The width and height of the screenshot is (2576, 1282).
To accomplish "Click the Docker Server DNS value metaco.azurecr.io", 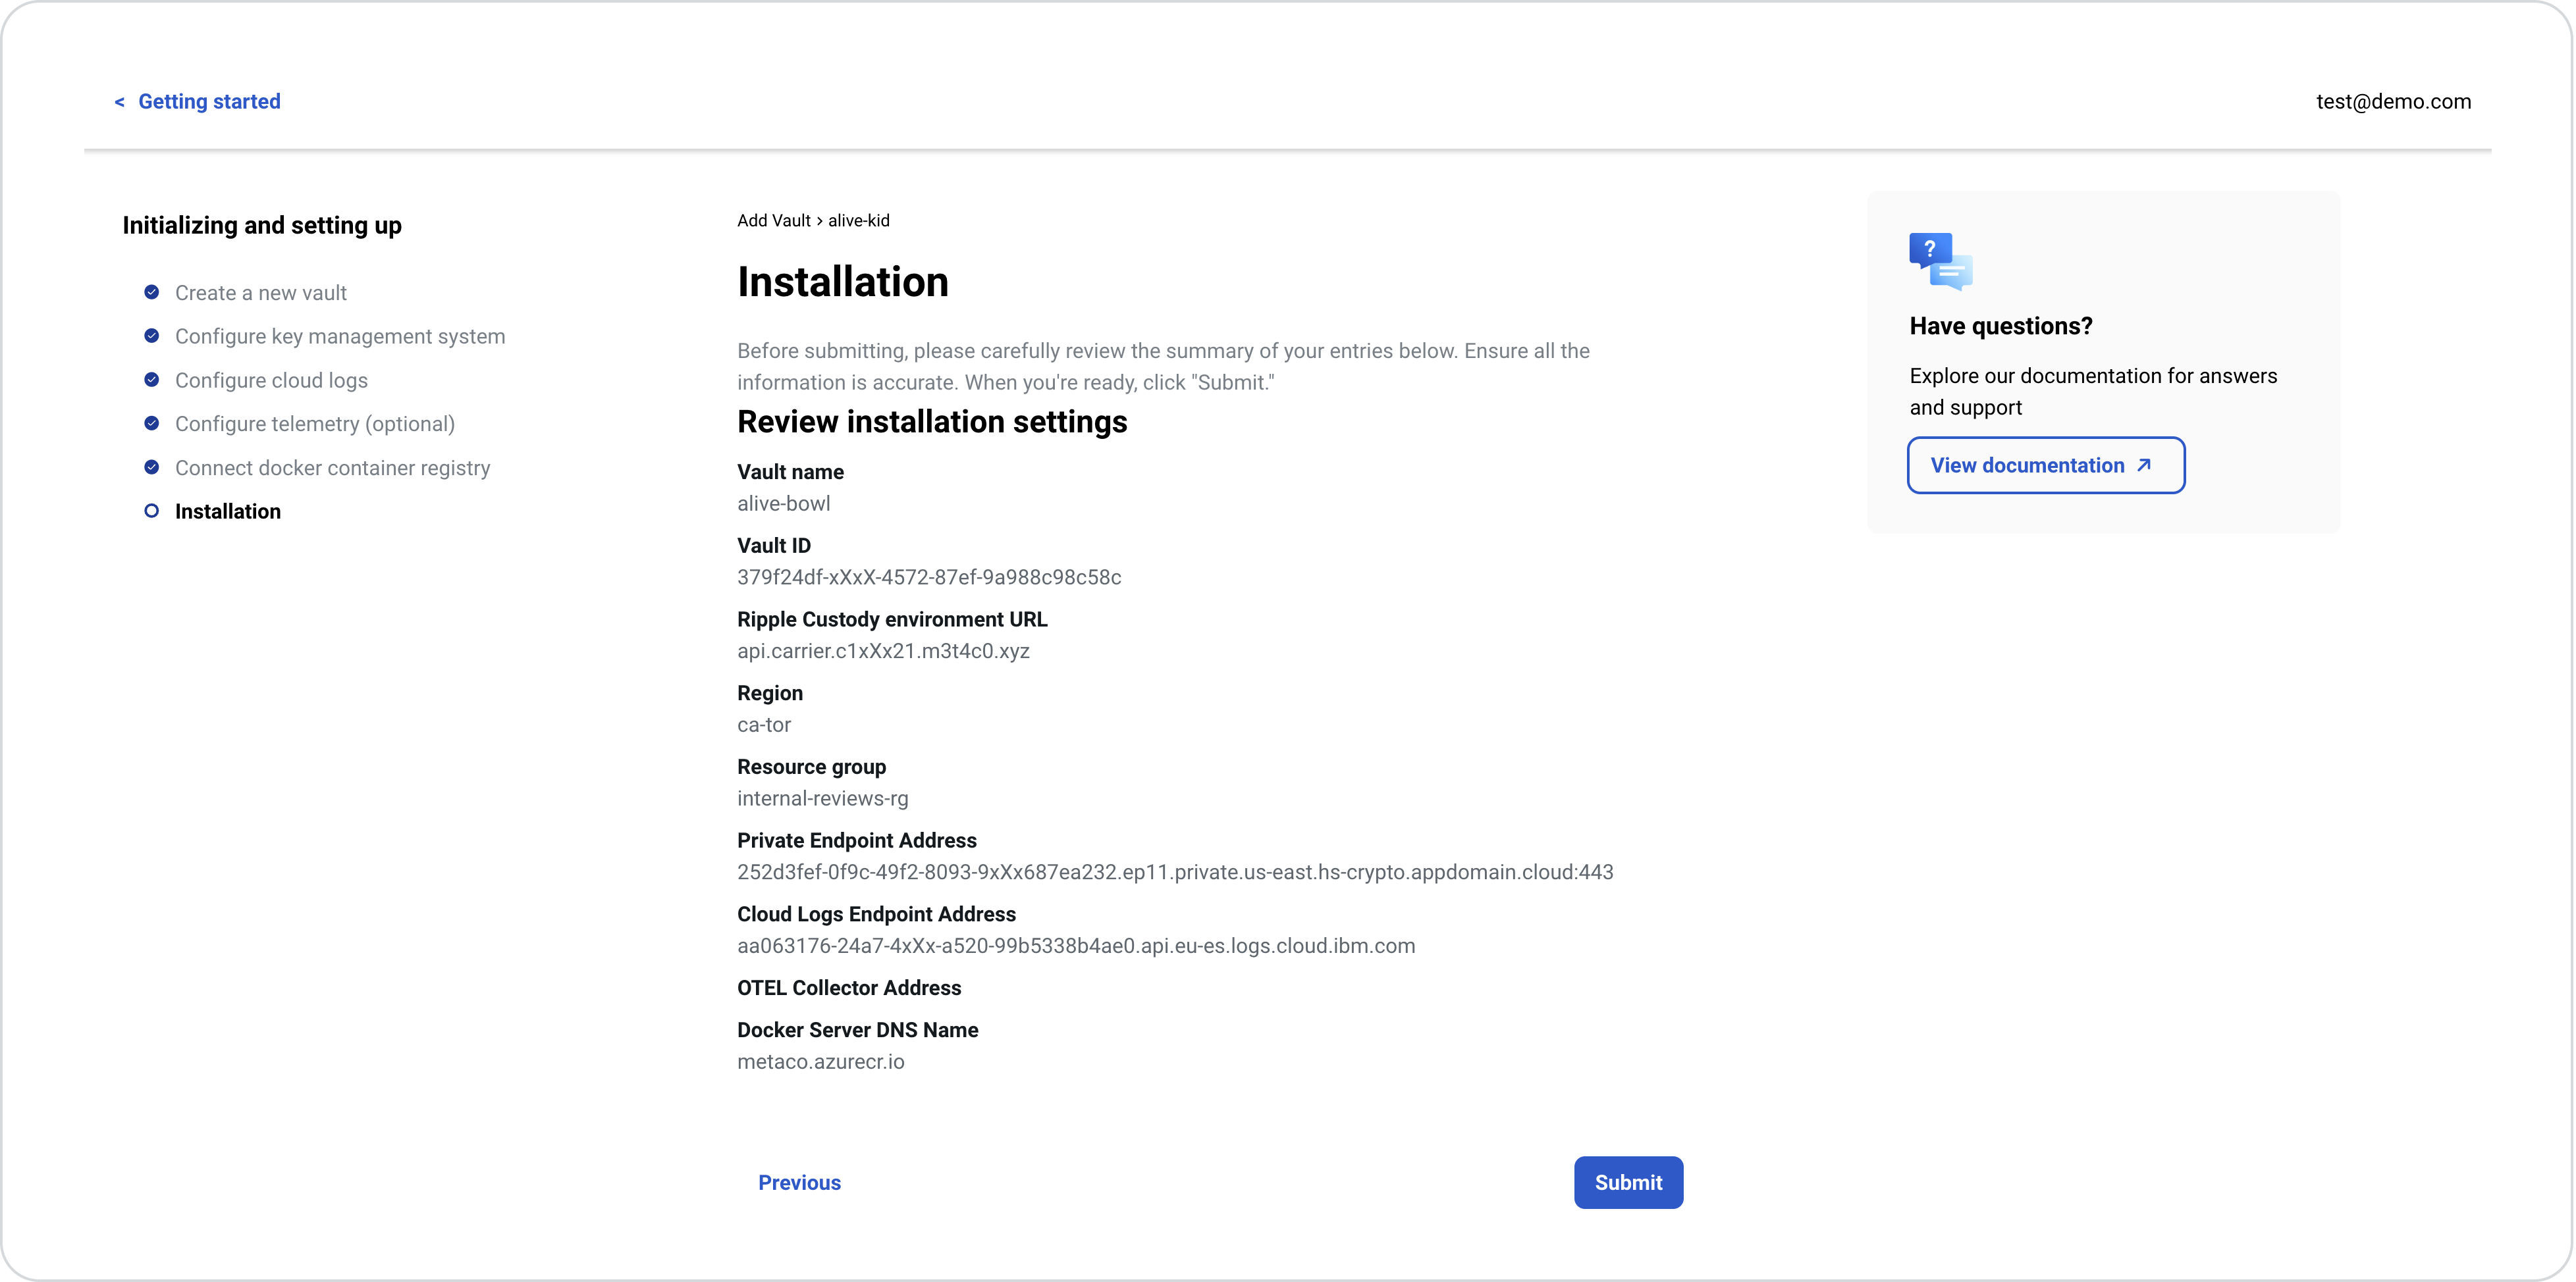I will point(820,1062).
